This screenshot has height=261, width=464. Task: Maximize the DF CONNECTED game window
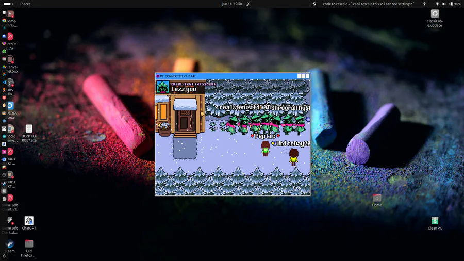pos(303,76)
